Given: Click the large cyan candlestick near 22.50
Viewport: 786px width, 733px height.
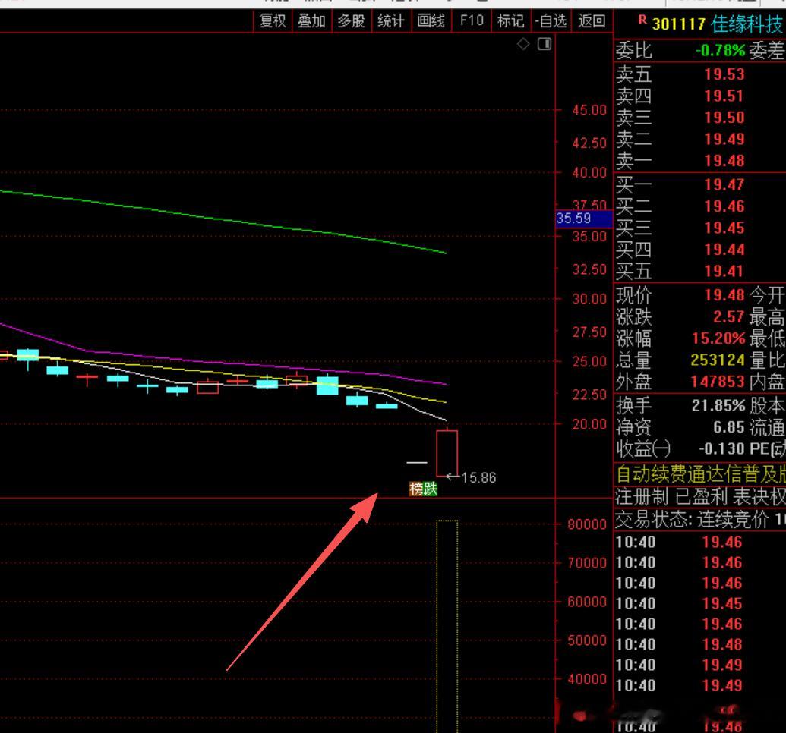Looking at the screenshot, I should coord(327,385).
